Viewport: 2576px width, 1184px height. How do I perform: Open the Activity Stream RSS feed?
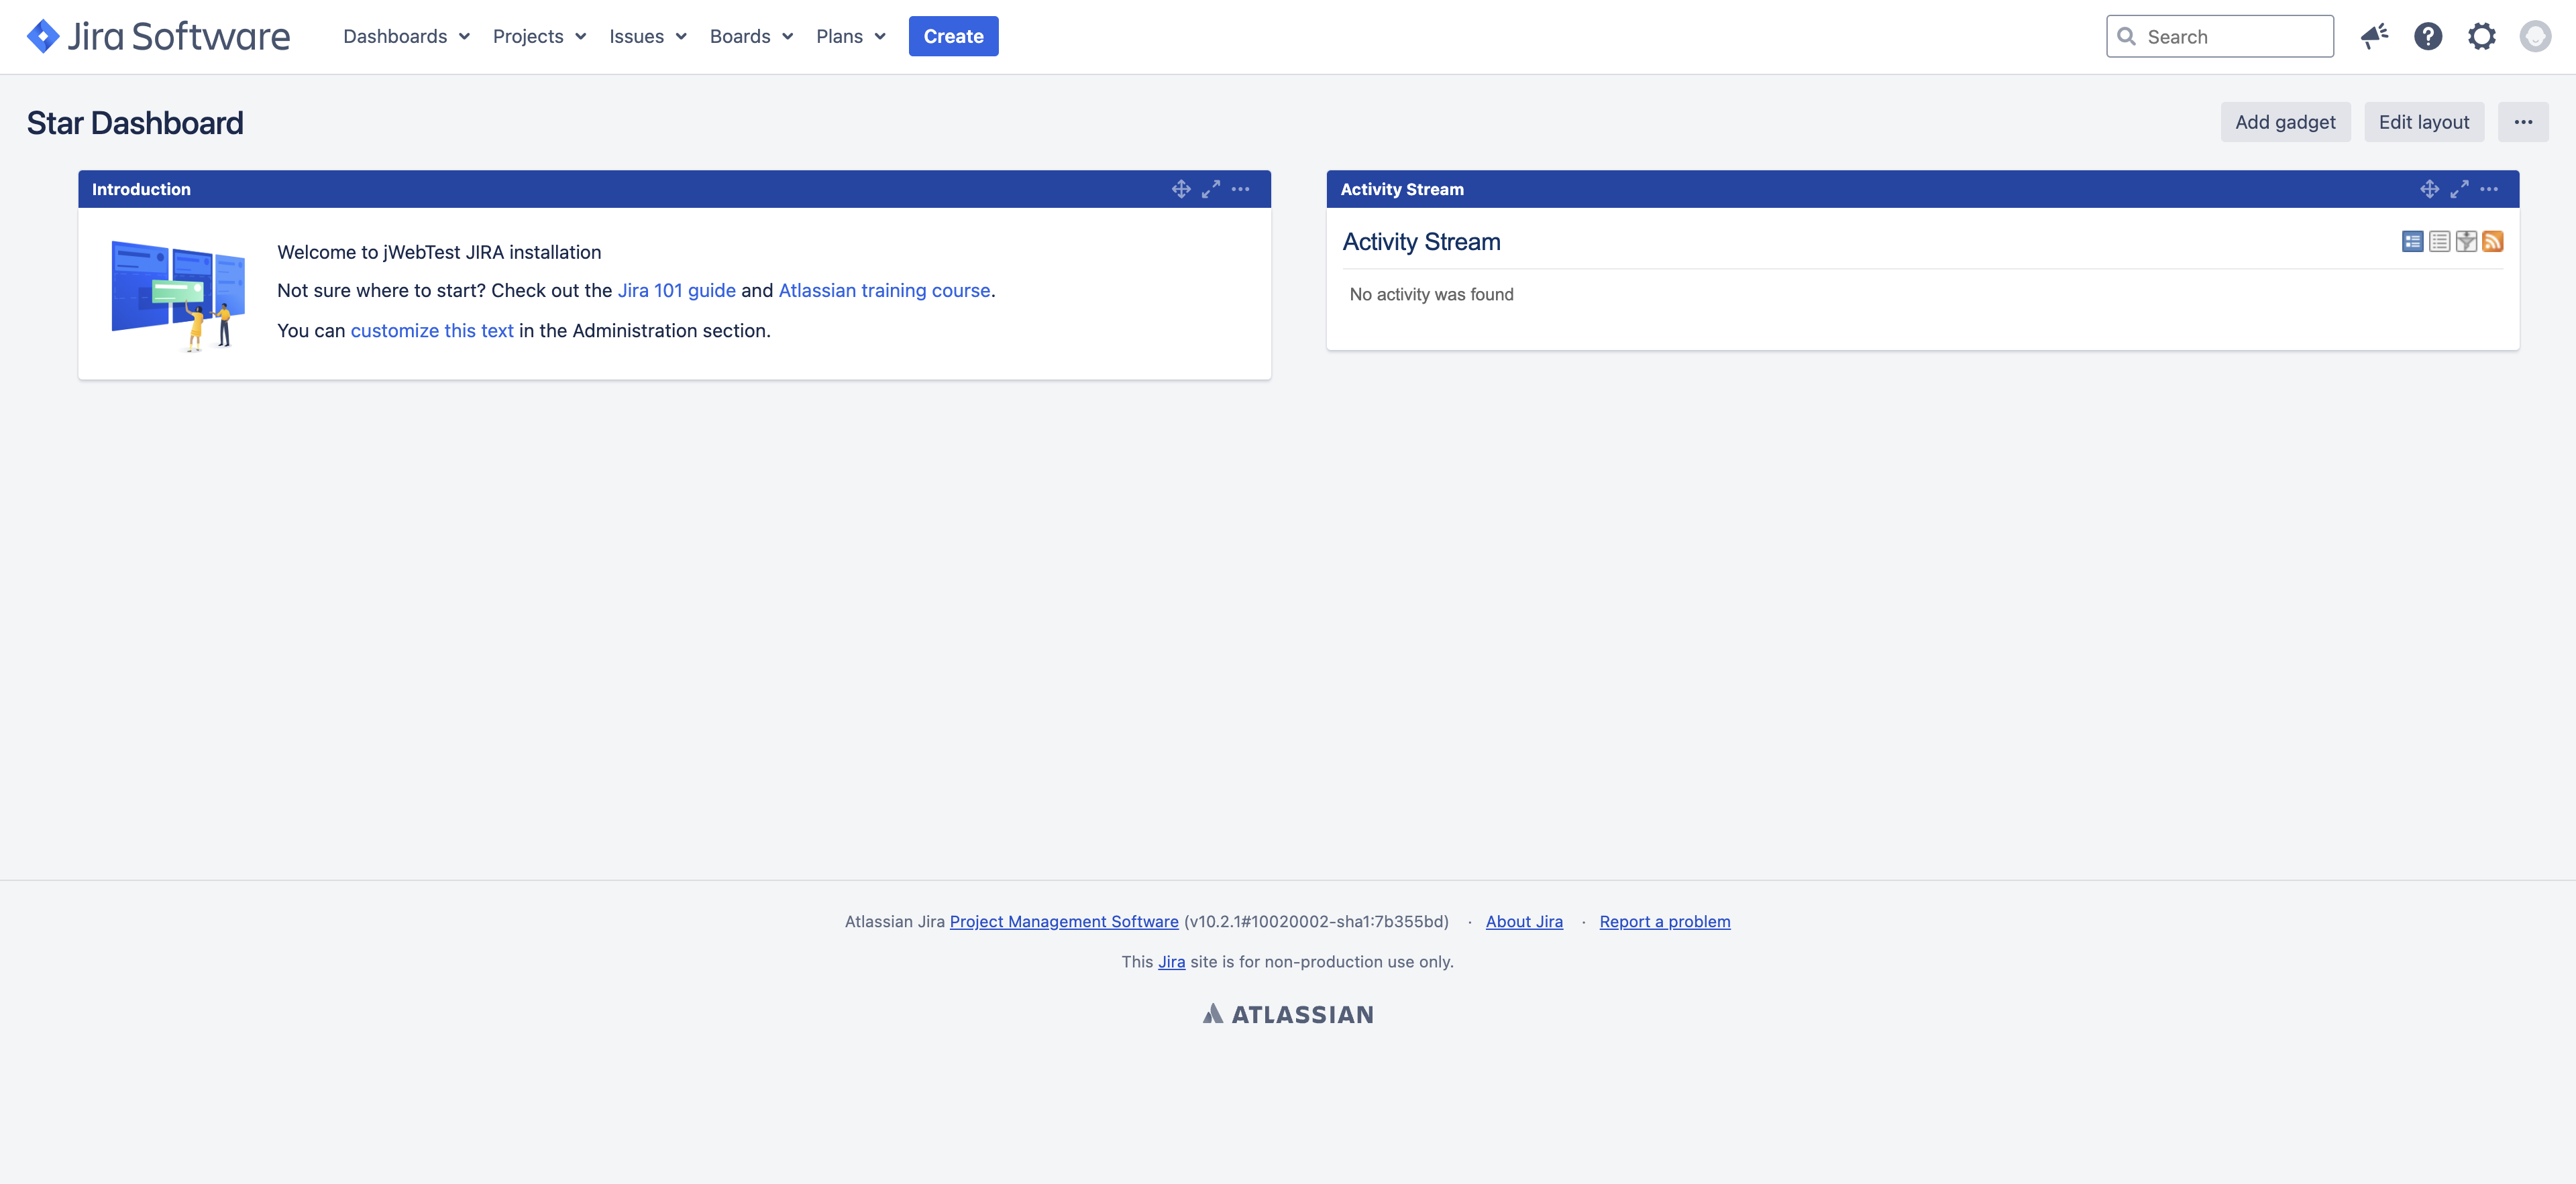click(x=2493, y=242)
